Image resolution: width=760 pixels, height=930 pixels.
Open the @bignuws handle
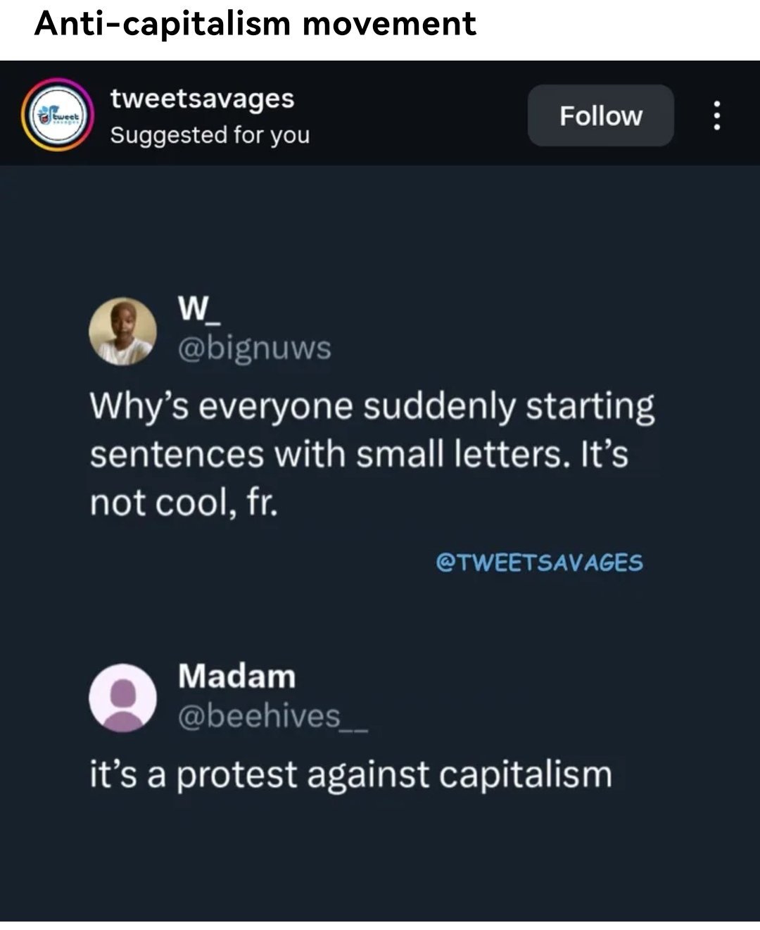click(x=254, y=348)
